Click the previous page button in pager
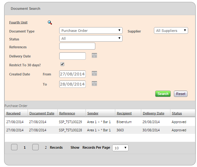This screenshot has width=197, height=167. click(14, 147)
